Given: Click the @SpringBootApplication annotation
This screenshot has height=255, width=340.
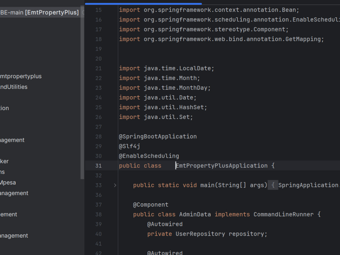Looking at the screenshot, I should (x=158, y=137).
